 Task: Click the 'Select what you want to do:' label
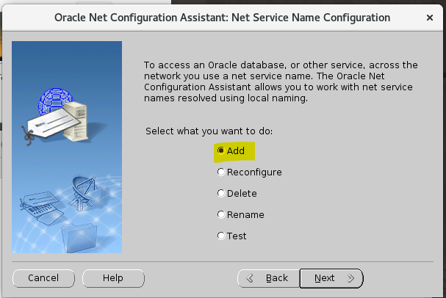pyautogui.click(x=209, y=131)
